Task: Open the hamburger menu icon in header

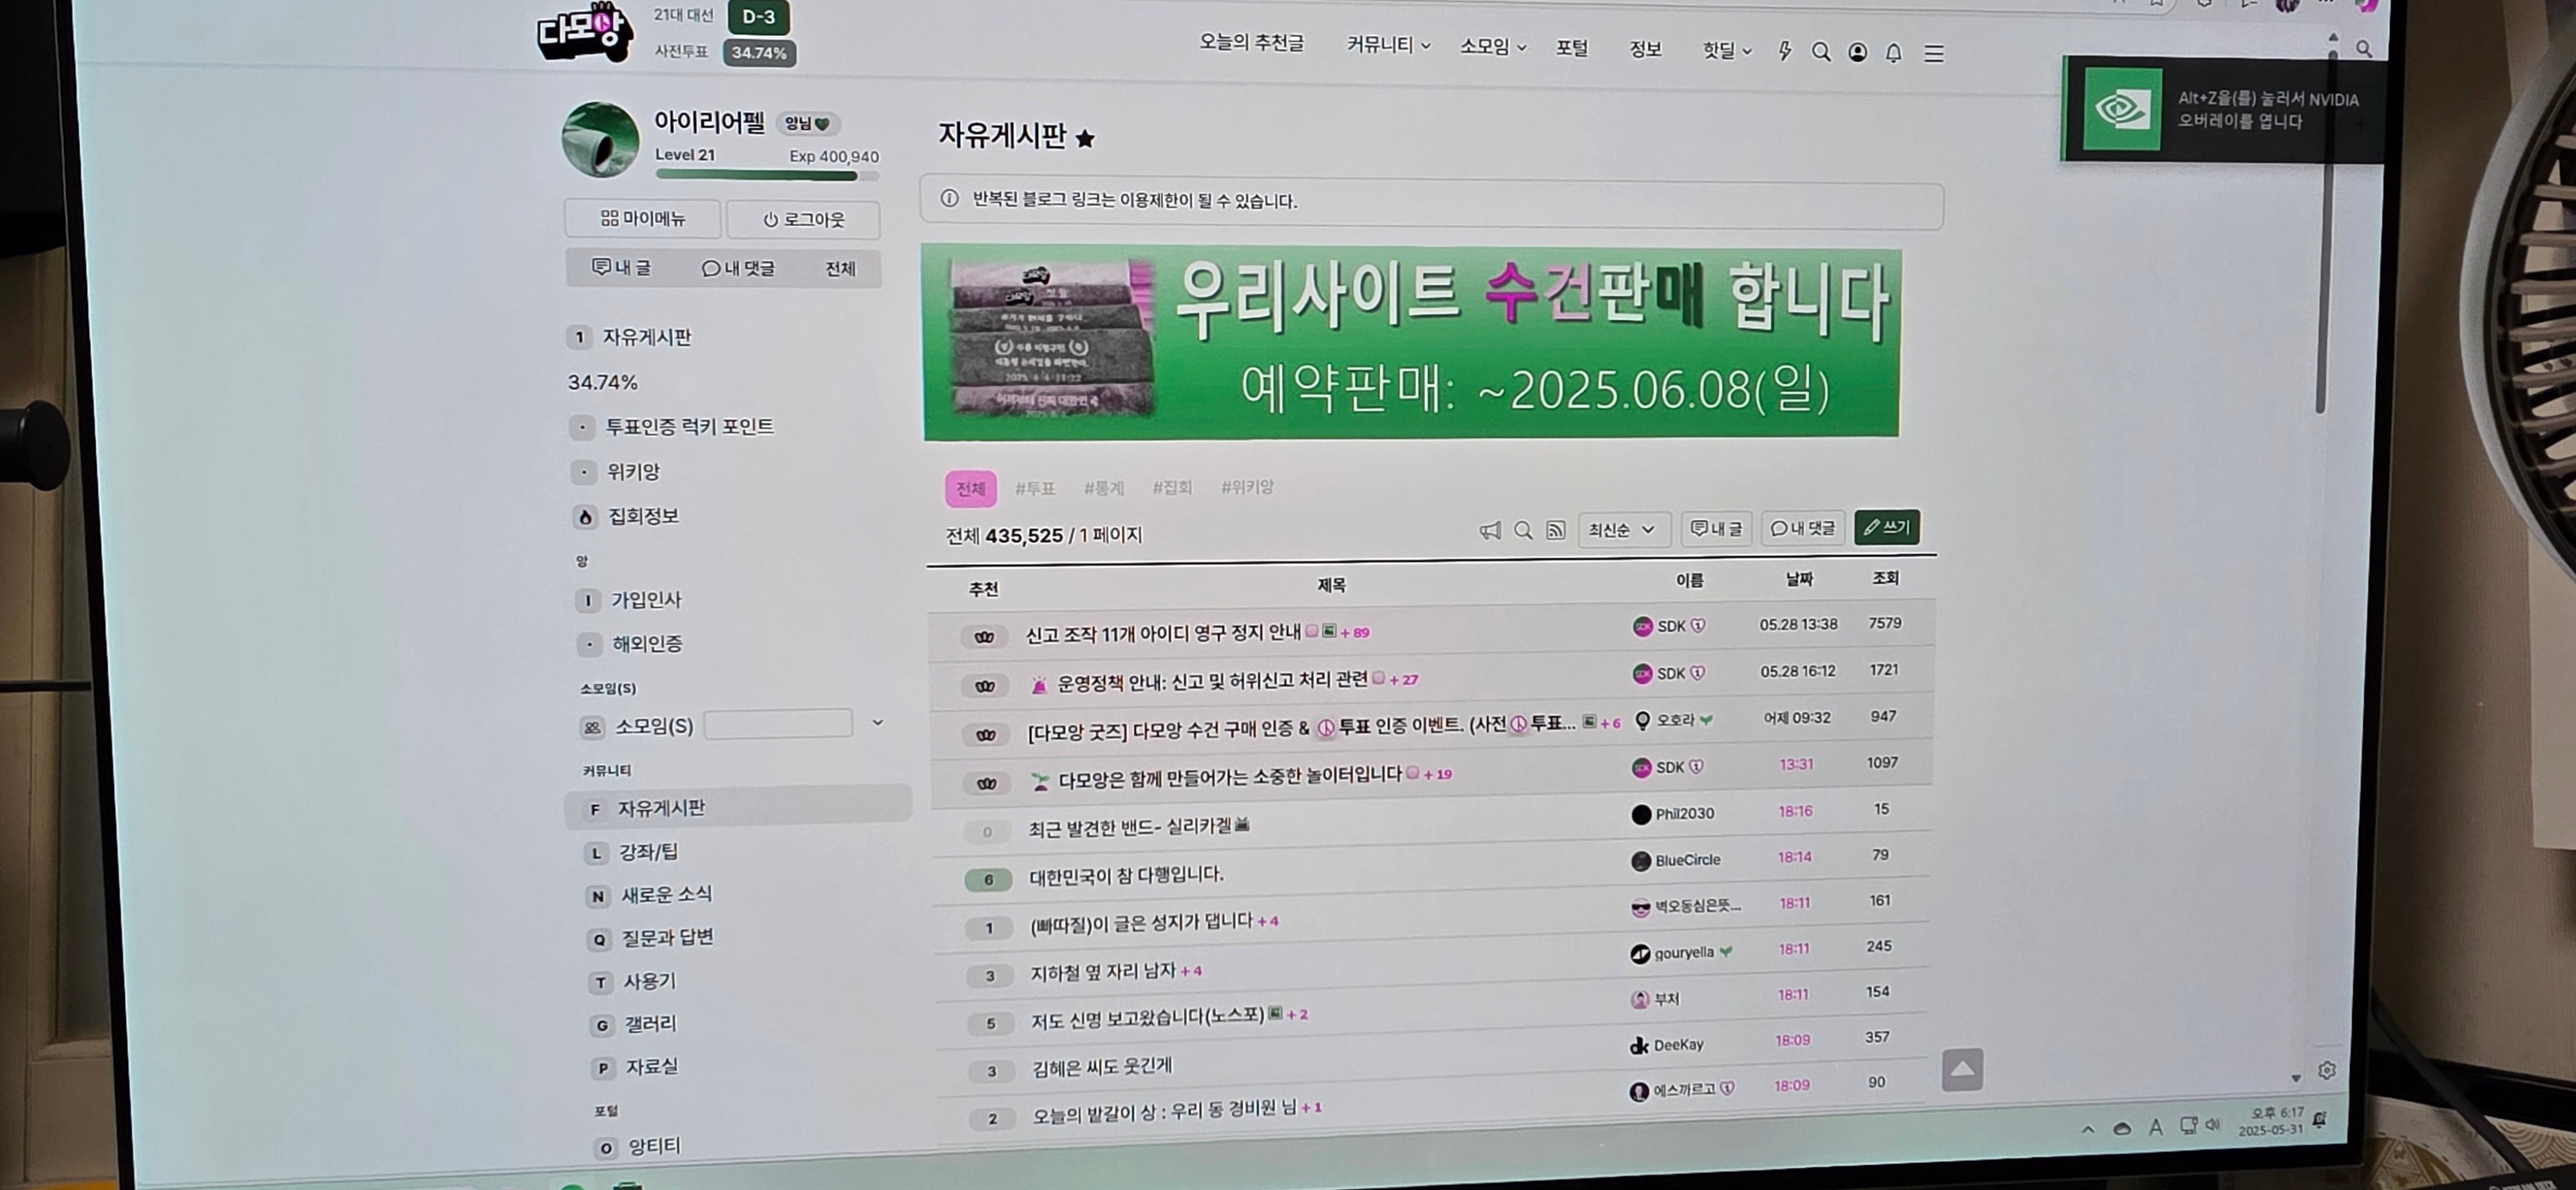Action: pyautogui.click(x=1934, y=53)
